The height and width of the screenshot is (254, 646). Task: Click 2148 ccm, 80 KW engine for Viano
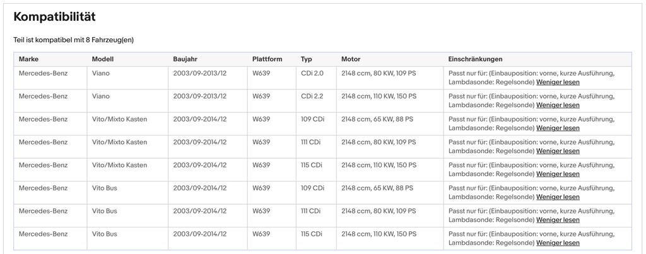point(379,73)
